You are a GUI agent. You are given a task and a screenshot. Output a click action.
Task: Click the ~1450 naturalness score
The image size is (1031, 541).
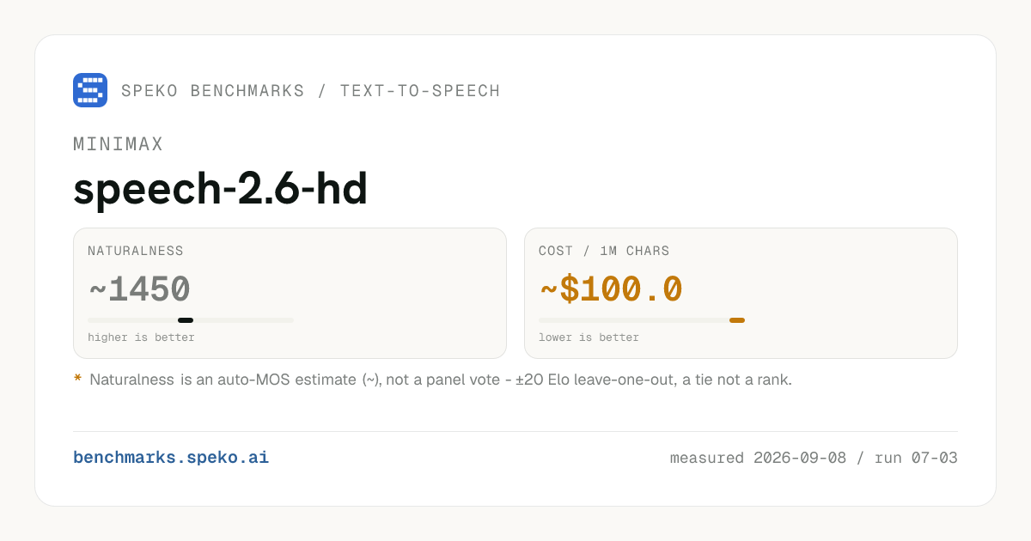point(139,290)
